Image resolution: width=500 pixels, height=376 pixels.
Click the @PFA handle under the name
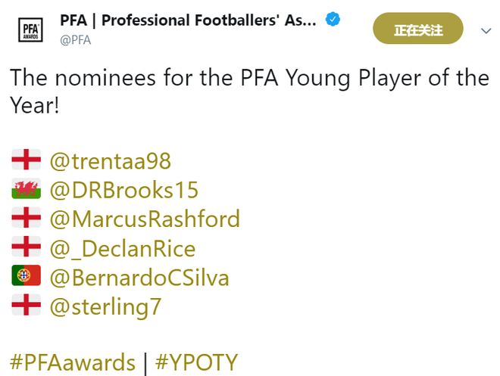pos(76,40)
